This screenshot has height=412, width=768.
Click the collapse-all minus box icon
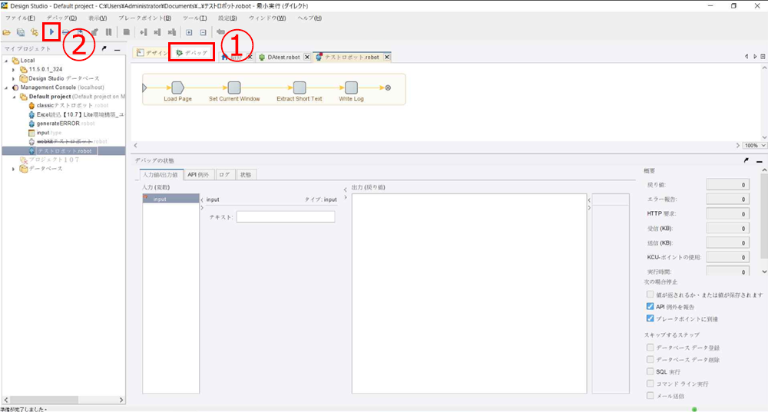pos(204,32)
